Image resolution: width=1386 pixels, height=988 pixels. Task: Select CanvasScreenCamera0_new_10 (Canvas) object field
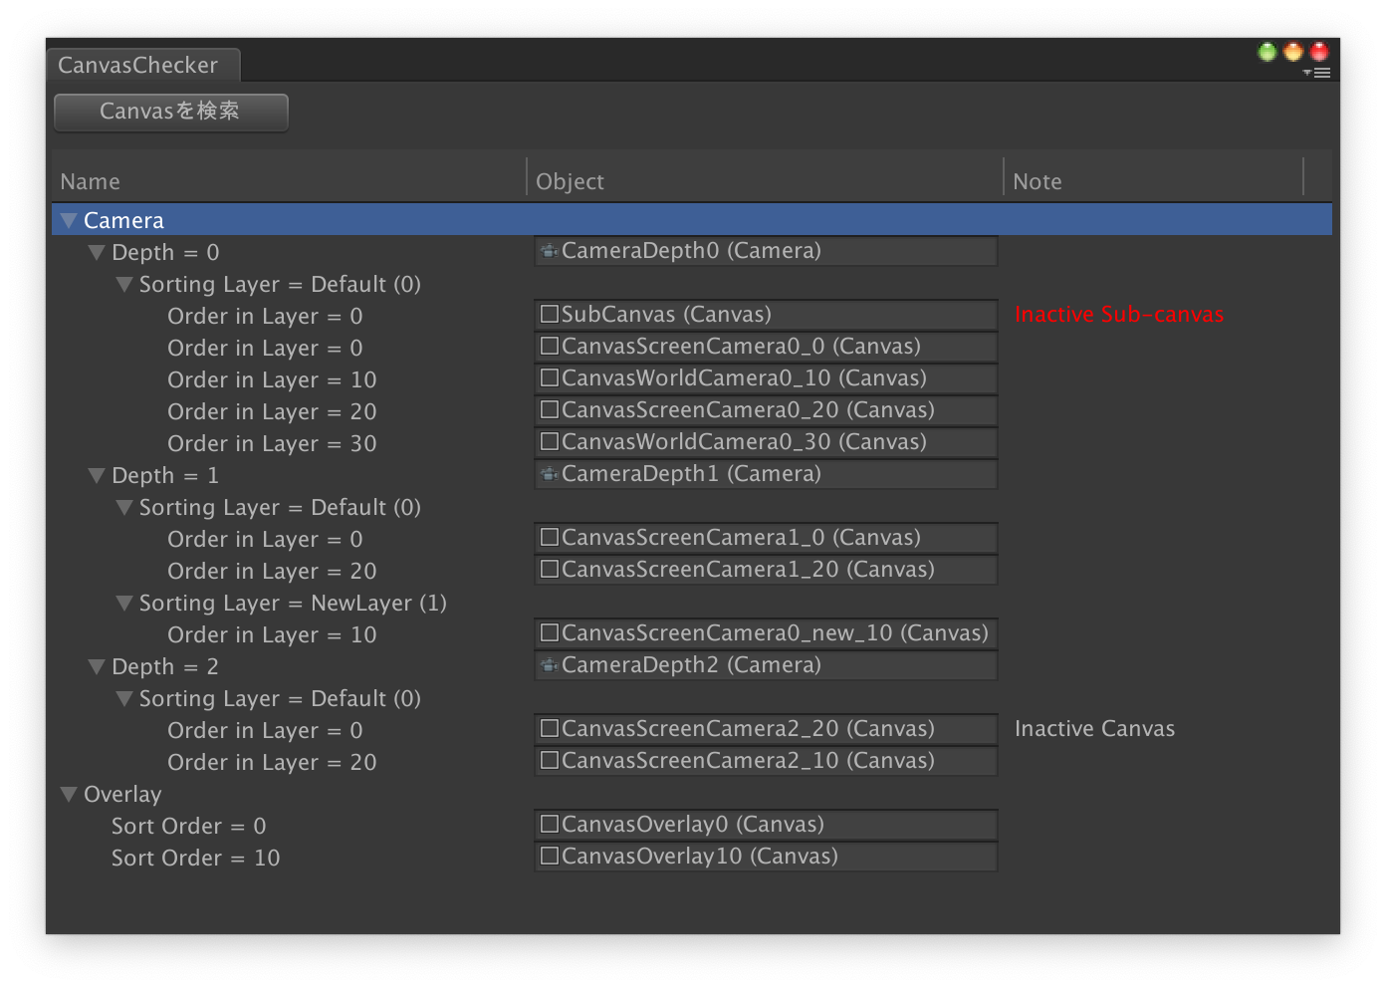[x=766, y=633]
